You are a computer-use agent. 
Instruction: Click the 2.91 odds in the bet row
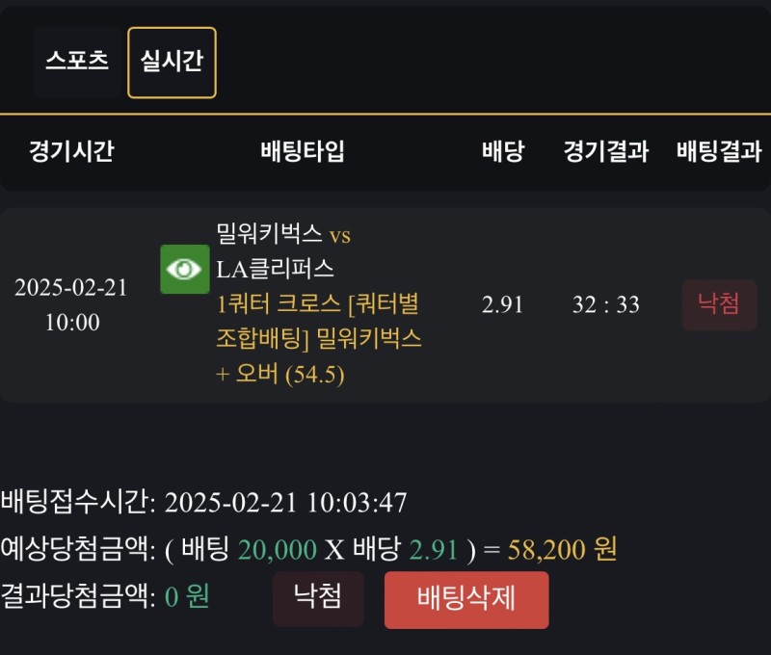[502, 305]
